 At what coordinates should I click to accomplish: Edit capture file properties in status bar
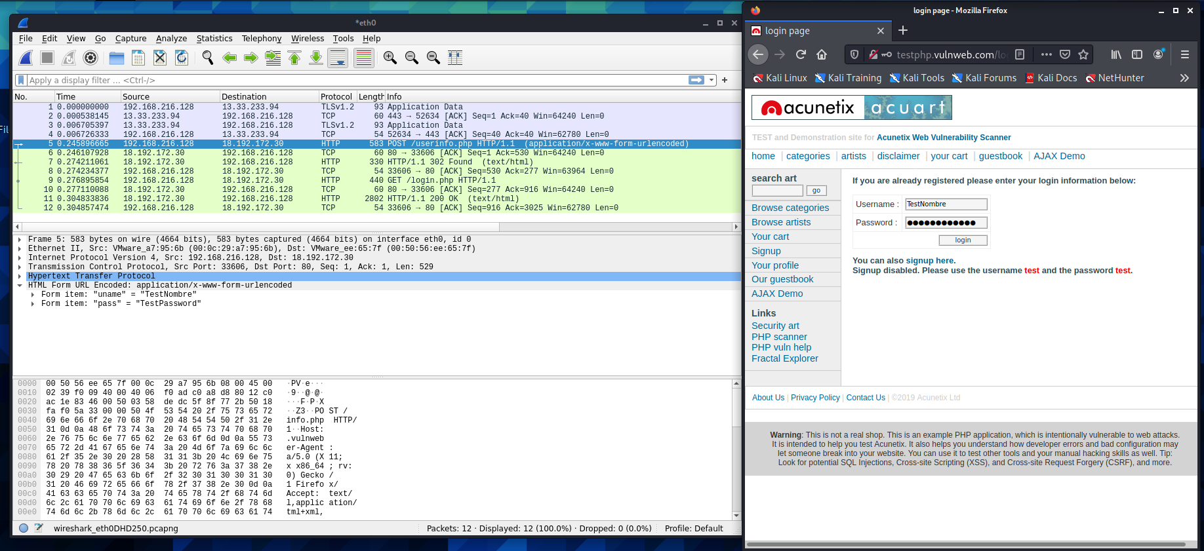coord(39,528)
